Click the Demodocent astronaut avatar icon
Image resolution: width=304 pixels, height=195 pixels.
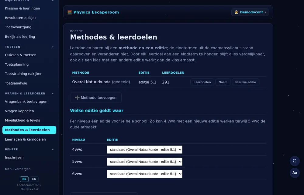pyautogui.click(x=236, y=12)
